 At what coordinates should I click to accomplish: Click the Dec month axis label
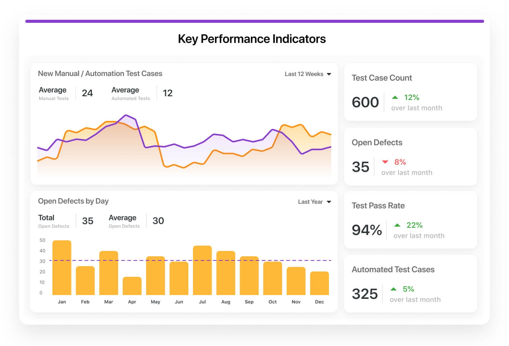(319, 302)
